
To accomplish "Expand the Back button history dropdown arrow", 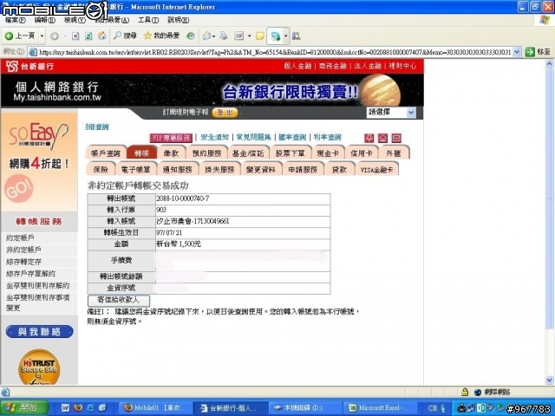I will point(42,36).
